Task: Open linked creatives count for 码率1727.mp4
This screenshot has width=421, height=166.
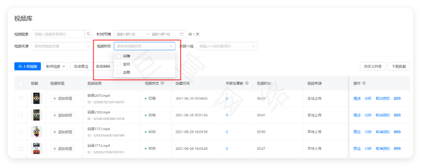Action: 227,132
